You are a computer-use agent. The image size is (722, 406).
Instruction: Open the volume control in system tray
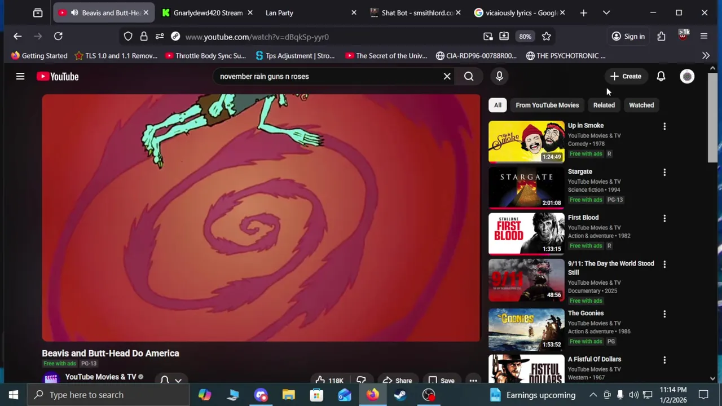click(x=633, y=395)
